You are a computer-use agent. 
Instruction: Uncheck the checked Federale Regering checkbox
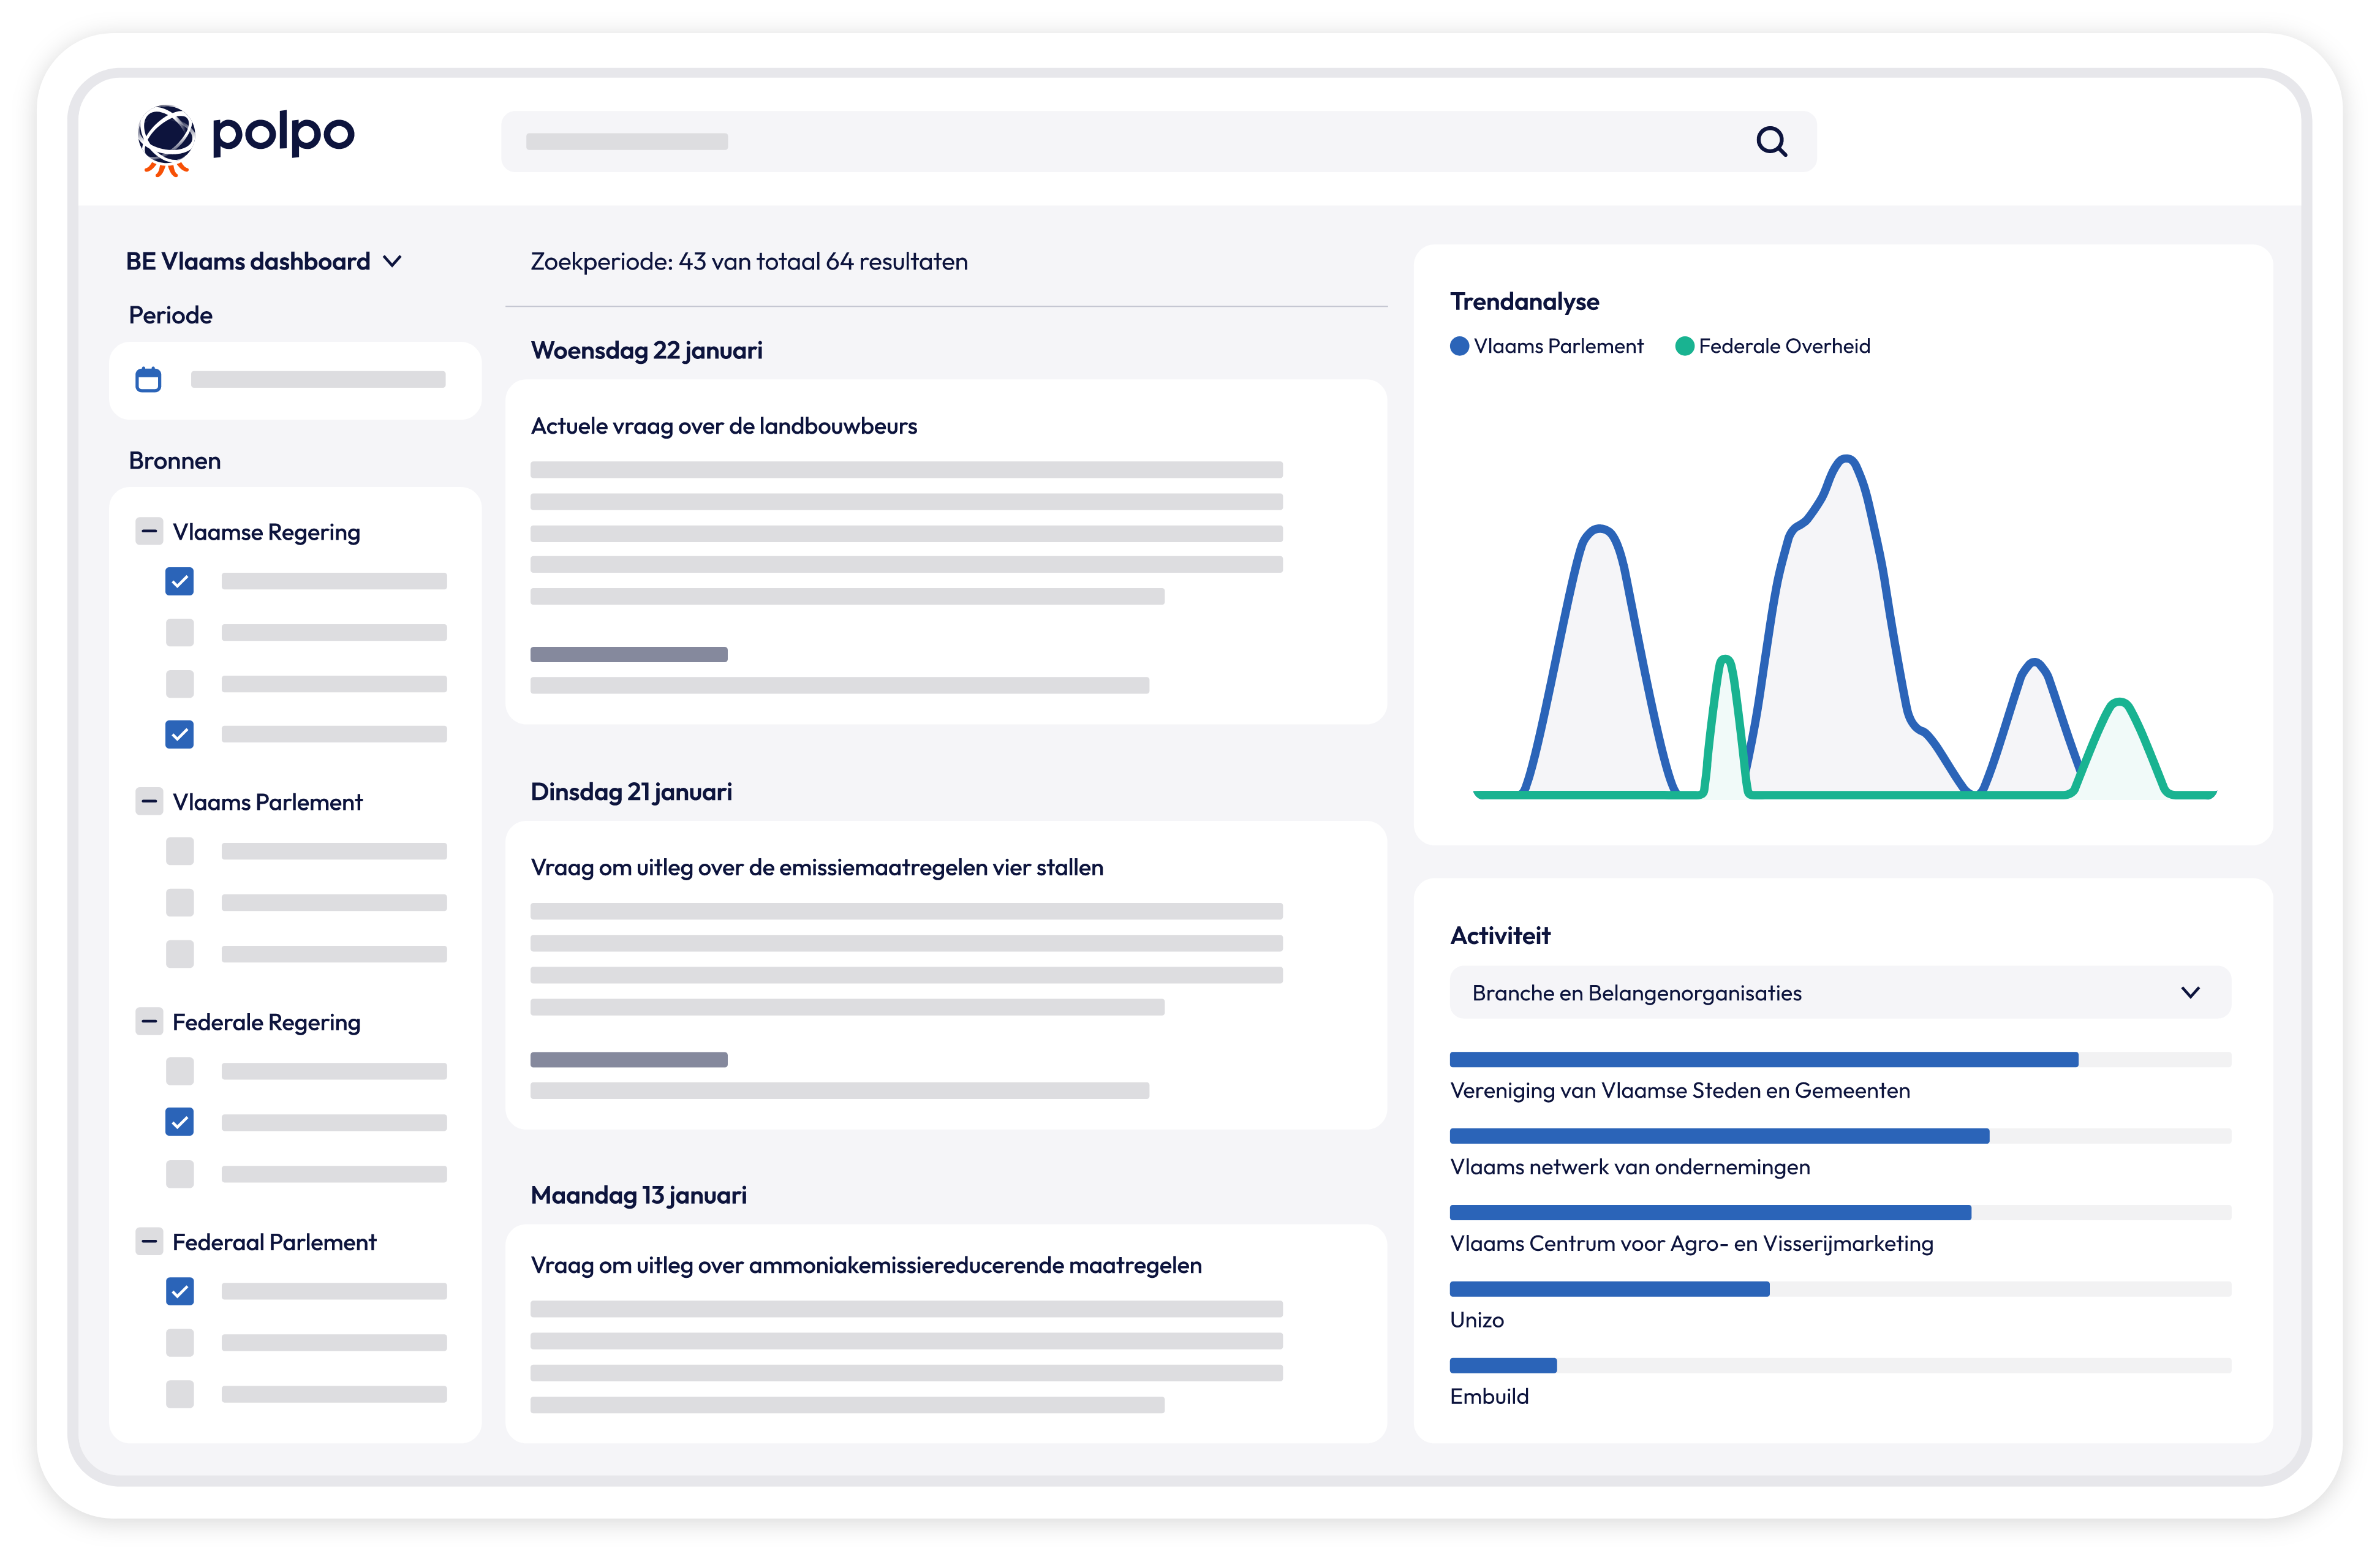coord(180,1122)
